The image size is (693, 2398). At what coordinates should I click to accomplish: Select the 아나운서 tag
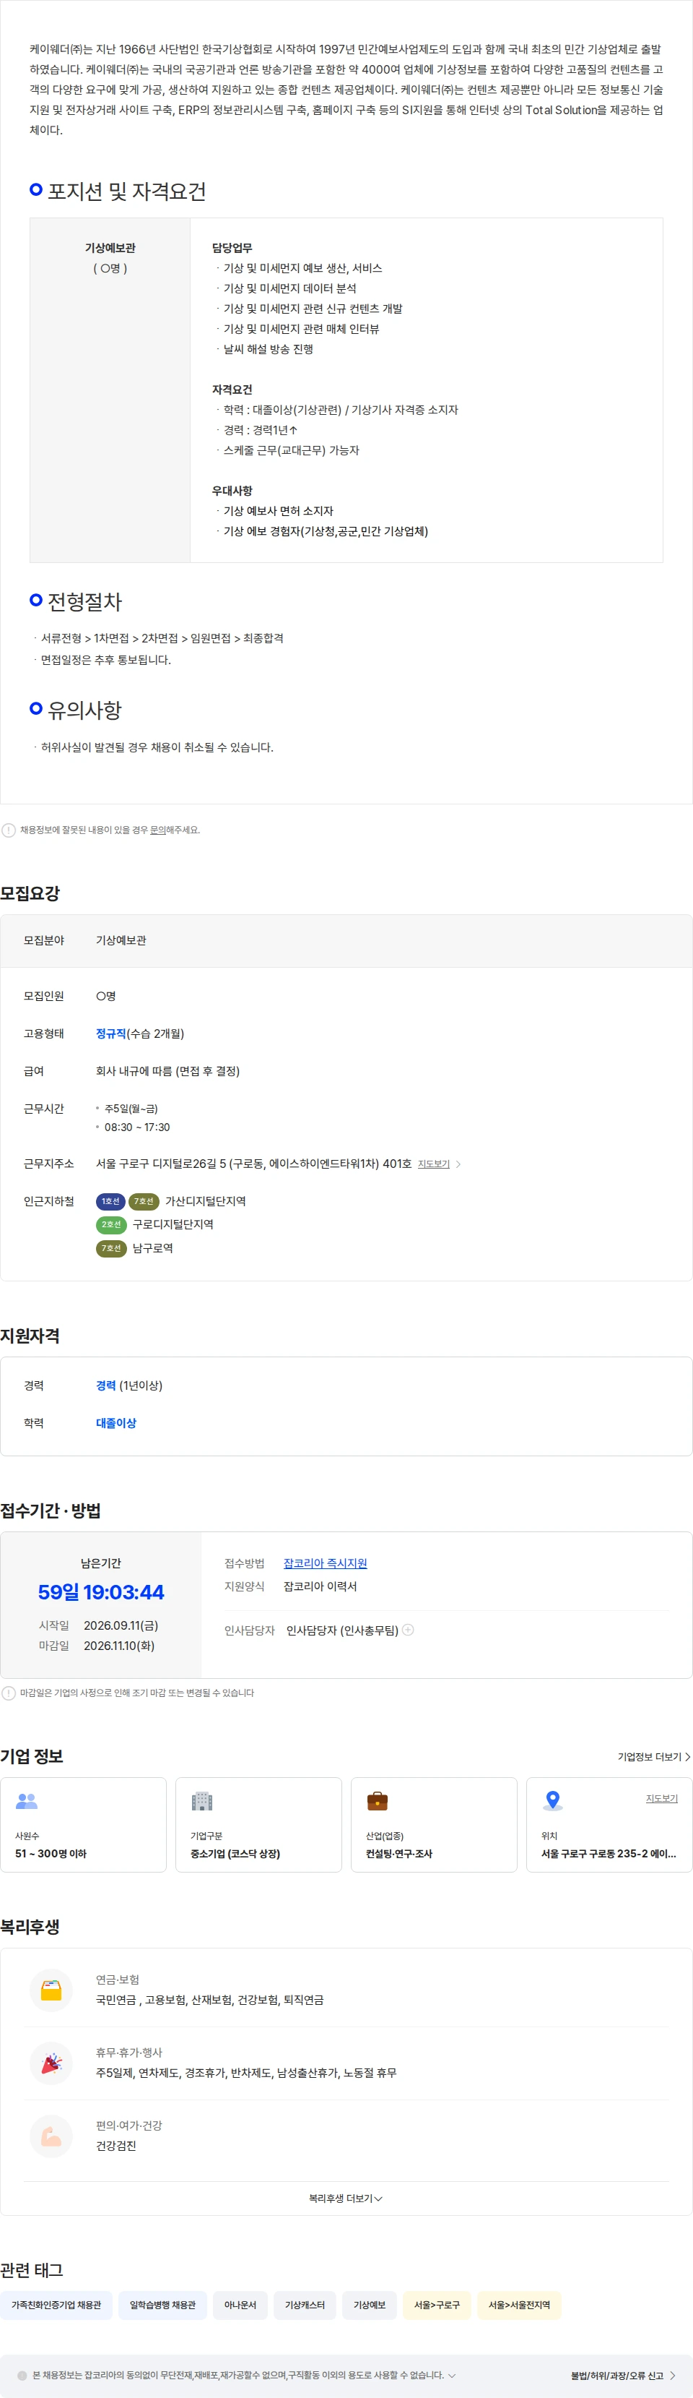pyautogui.click(x=240, y=2305)
